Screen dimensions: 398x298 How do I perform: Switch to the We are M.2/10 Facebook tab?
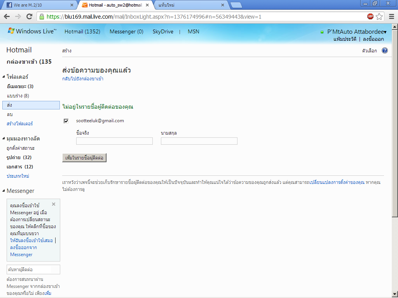click(x=39, y=5)
